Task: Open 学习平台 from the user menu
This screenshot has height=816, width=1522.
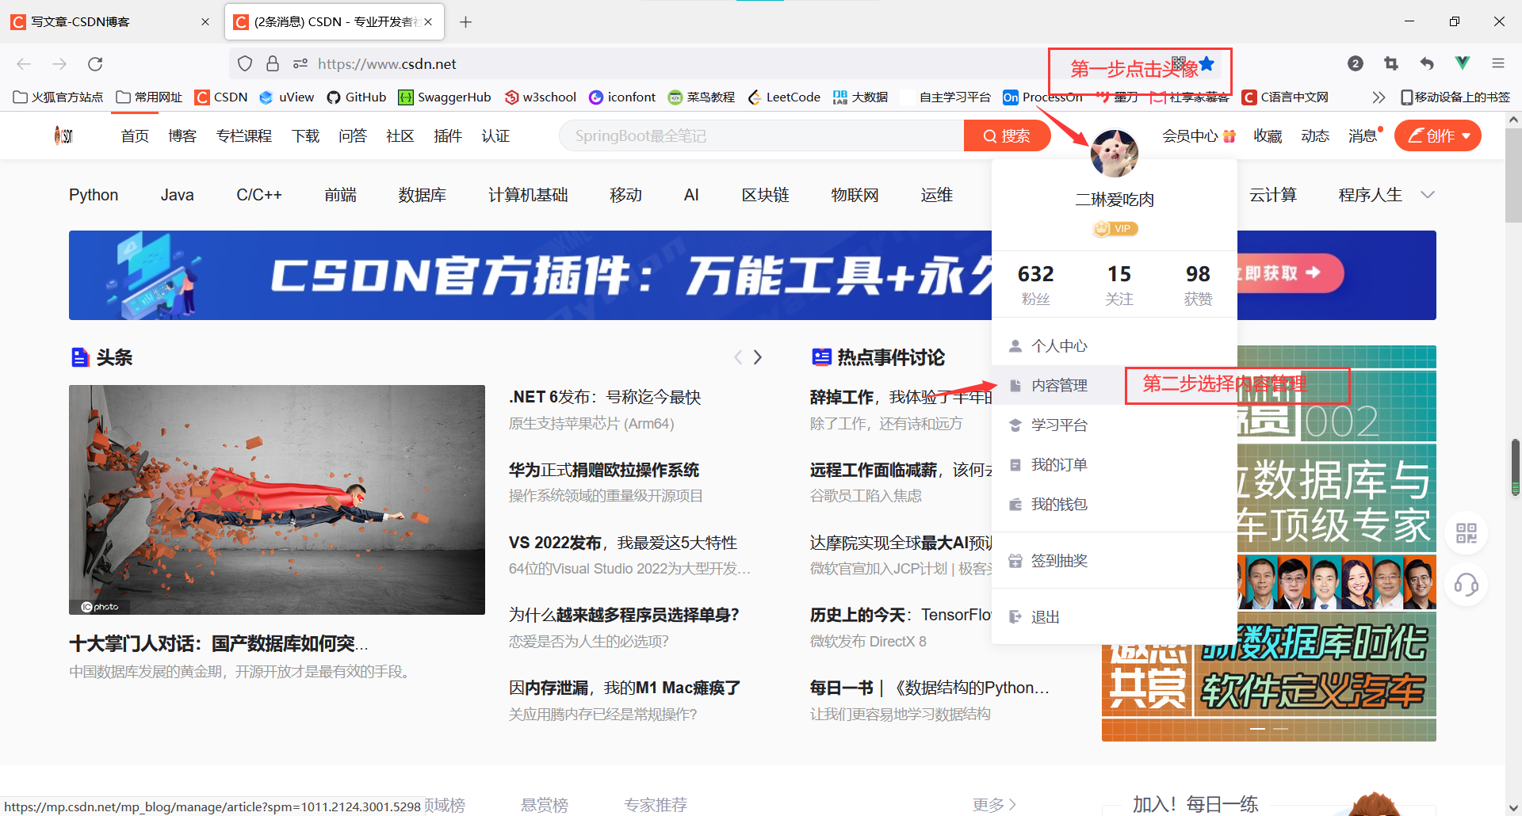Action: tap(1115, 425)
